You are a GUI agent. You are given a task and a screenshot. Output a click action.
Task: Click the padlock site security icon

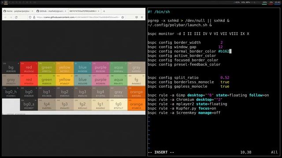point(34,17)
